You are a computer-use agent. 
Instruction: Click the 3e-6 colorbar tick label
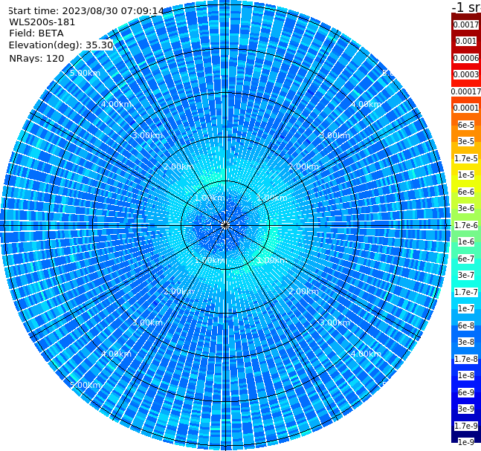[x=466, y=208]
